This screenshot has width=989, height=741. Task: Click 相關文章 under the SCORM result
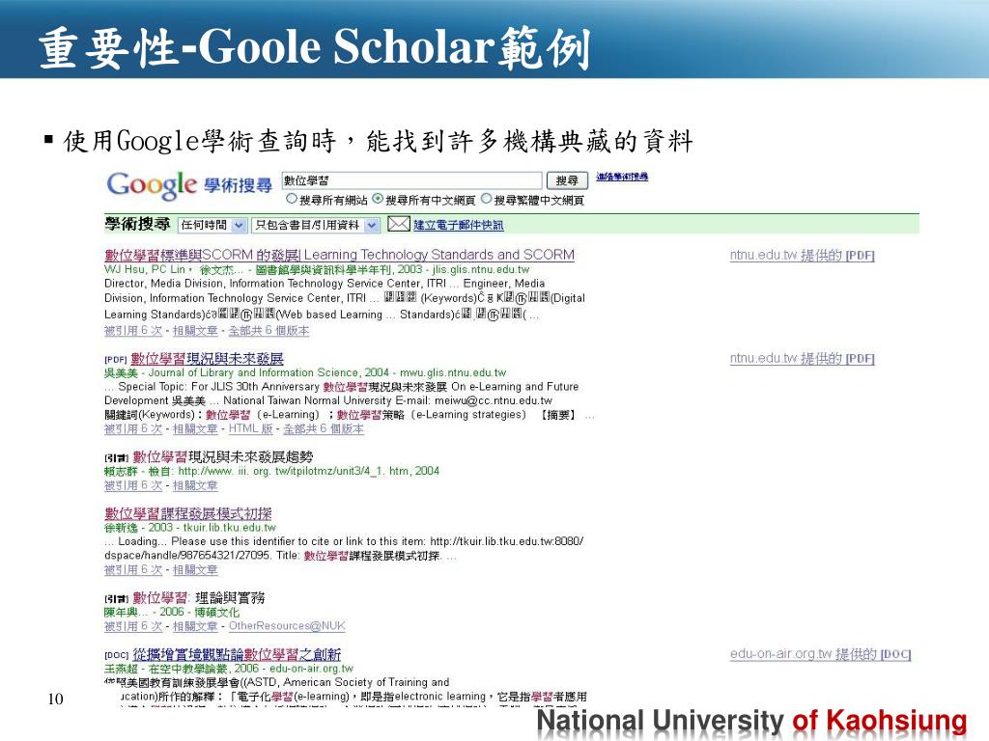pos(195,331)
